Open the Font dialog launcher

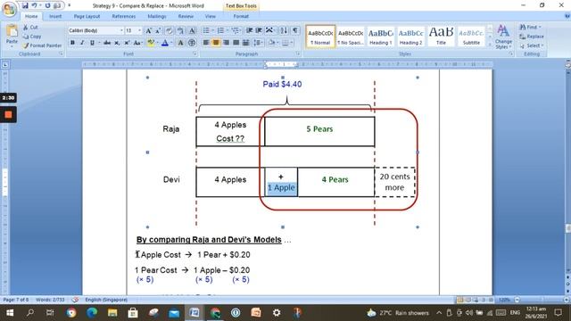194,53
